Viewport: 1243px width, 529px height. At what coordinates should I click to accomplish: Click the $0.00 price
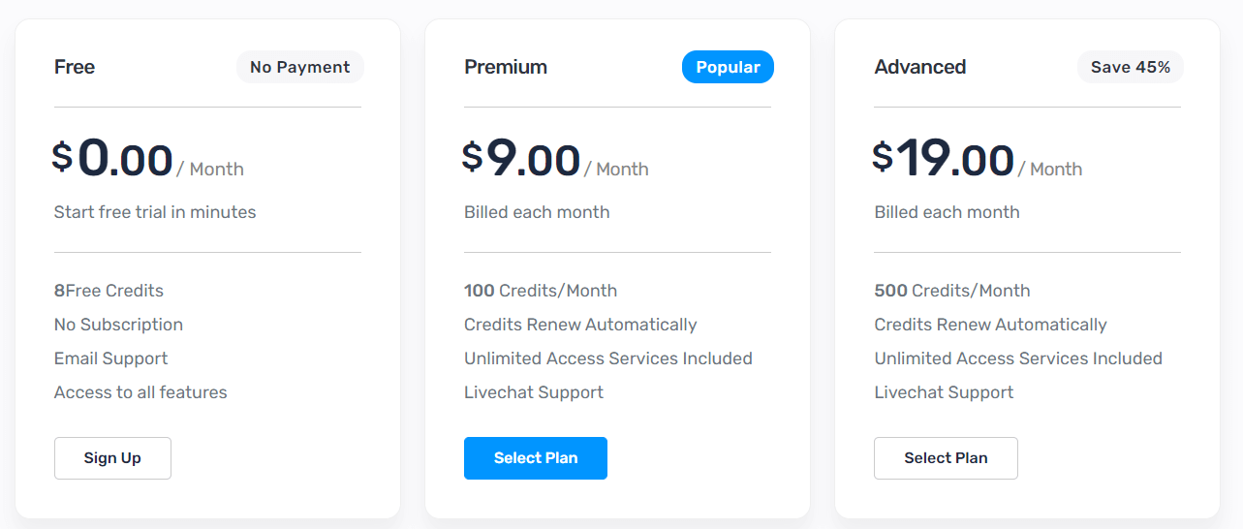tap(112, 159)
